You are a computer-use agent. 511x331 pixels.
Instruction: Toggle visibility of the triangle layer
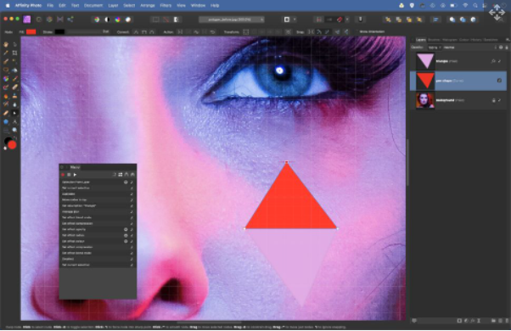click(500, 61)
